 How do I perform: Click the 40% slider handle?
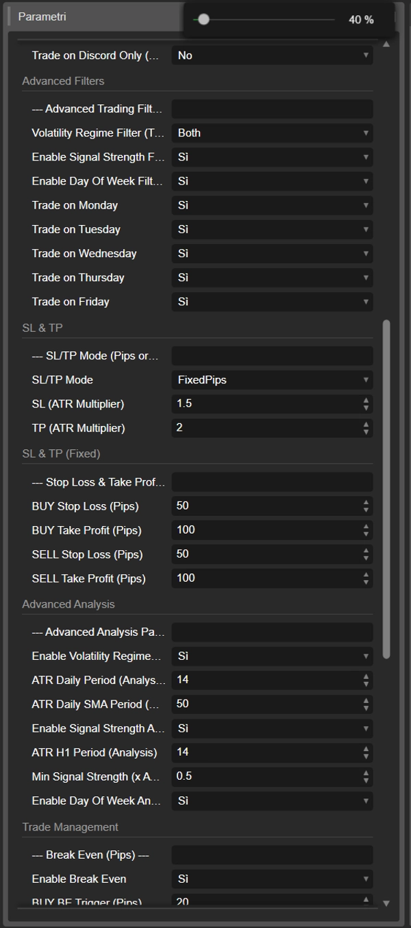pyautogui.click(x=204, y=21)
